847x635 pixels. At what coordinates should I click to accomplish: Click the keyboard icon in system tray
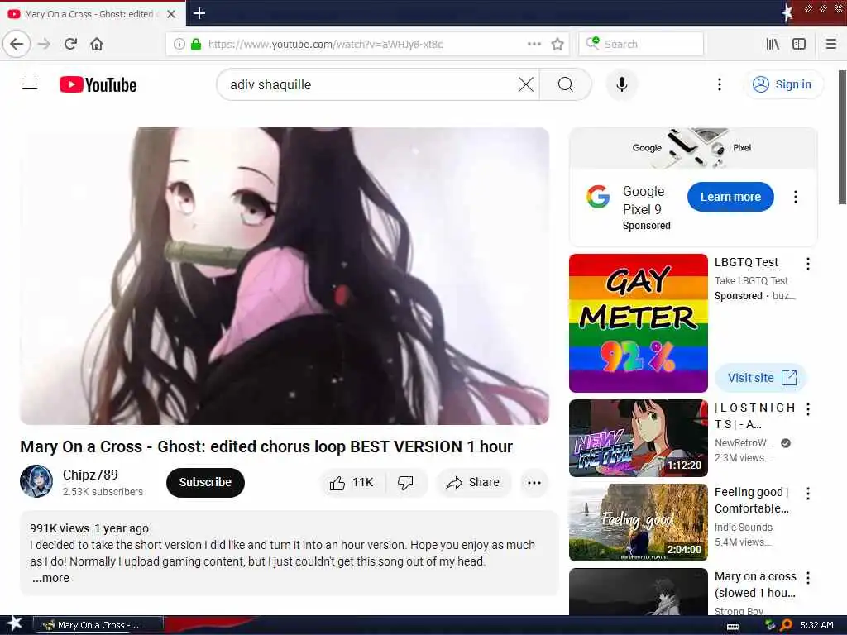pyautogui.click(x=733, y=627)
